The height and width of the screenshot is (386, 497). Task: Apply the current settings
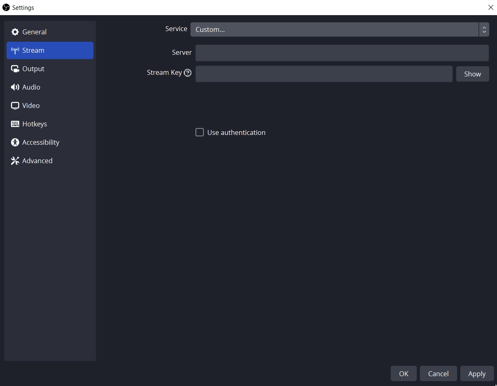point(477,373)
